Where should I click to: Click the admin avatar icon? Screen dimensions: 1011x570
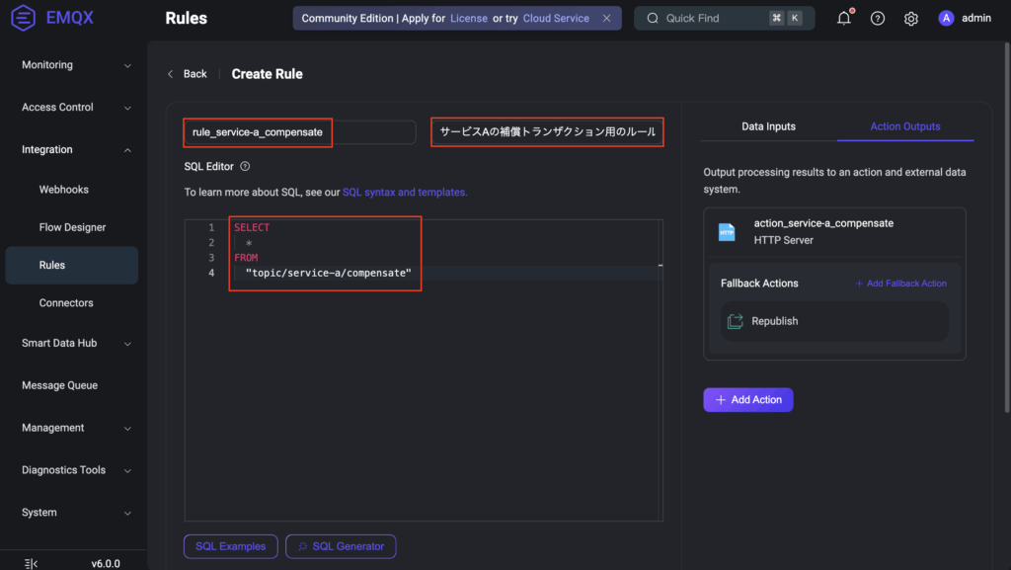(946, 19)
